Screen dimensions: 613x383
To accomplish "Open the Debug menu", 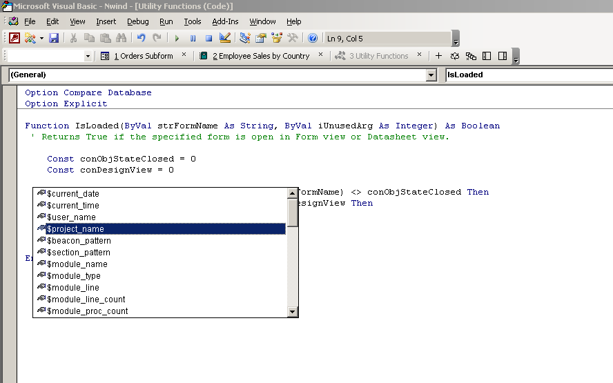I will (137, 21).
